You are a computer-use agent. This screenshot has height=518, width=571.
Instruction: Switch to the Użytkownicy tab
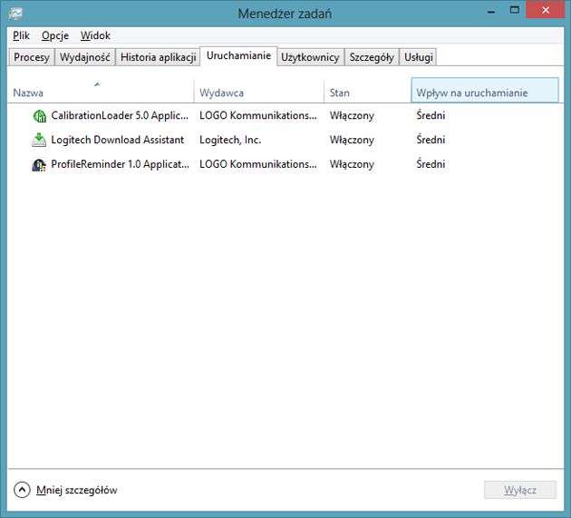click(x=310, y=57)
